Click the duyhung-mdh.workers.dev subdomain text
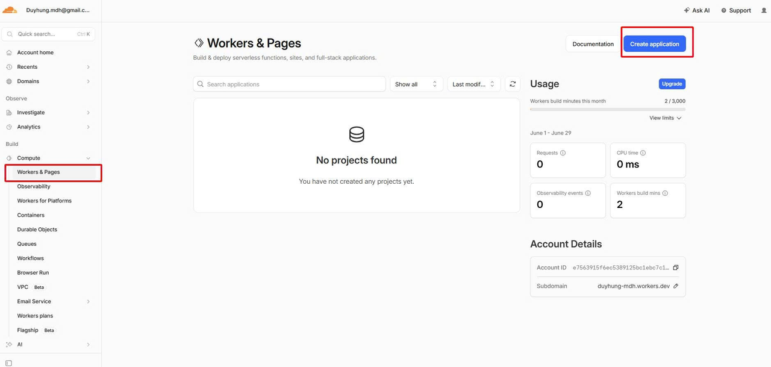Image resolution: width=771 pixels, height=367 pixels. pos(634,286)
